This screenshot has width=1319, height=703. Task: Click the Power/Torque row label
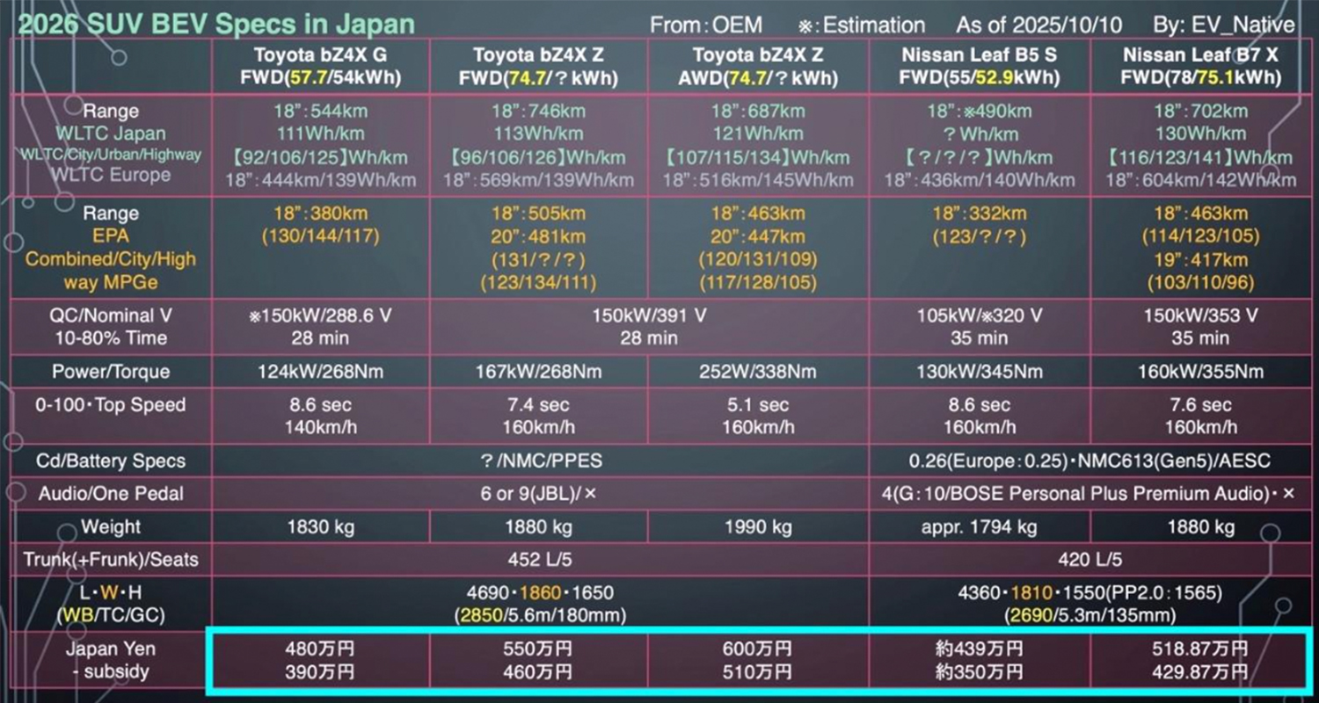tap(109, 371)
